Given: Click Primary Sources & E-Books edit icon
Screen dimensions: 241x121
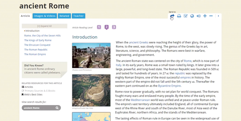Looking at the screenshot, I should (x=23, y=91).
